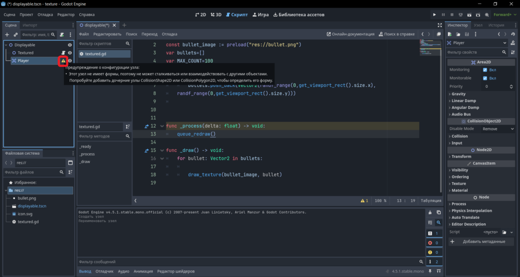The image size is (520, 277).
Task: Run the project with the play icon
Action: pos(435,15)
